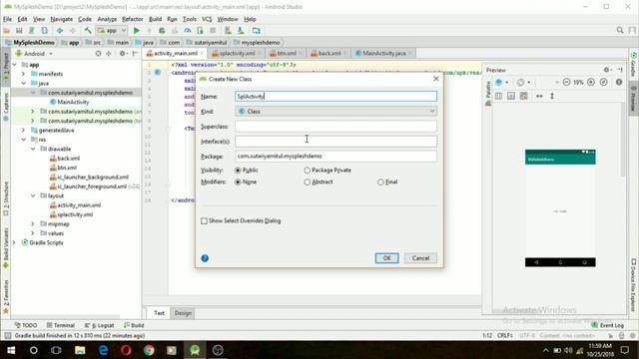Enable Show Select Overrides Dialog checkbox
639x359 pixels.
(204, 220)
